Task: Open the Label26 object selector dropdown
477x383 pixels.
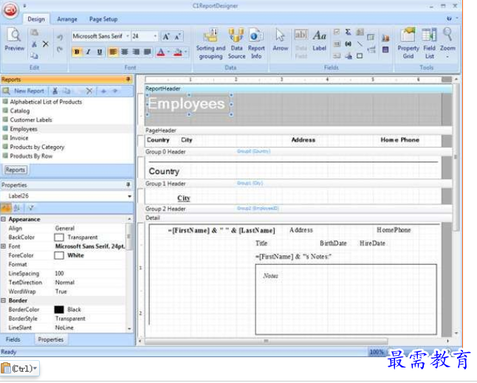Action: click(130, 196)
